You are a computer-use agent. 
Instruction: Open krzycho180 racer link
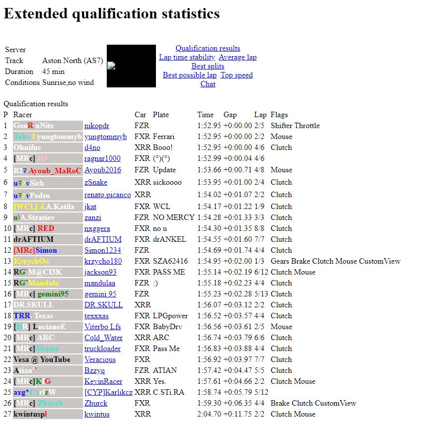103,261
